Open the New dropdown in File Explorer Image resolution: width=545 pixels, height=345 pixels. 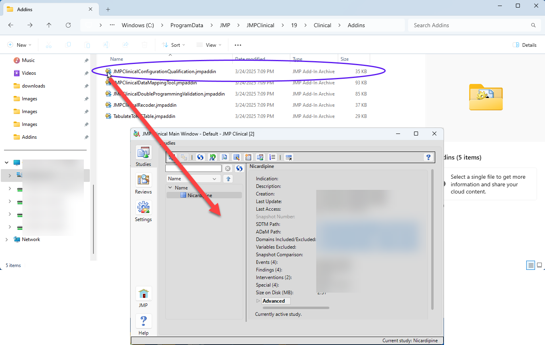[20, 45]
